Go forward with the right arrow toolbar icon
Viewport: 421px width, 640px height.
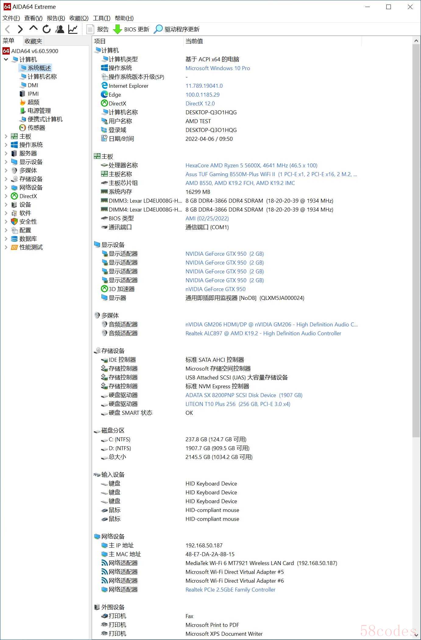tap(20, 29)
